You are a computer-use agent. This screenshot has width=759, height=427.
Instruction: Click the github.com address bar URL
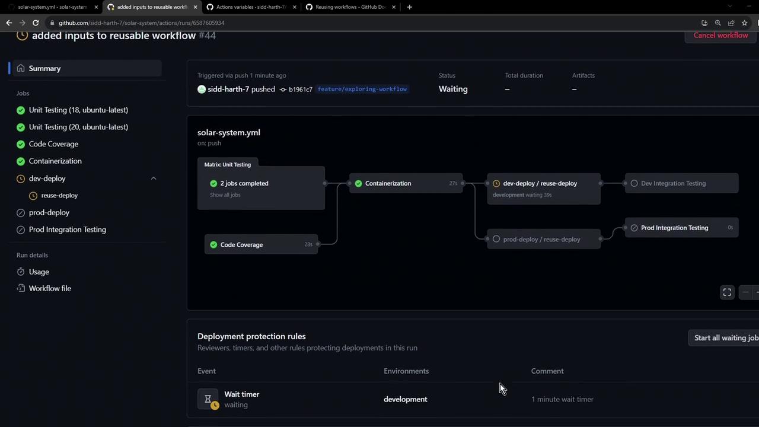pyautogui.click(x=141, y=23)
